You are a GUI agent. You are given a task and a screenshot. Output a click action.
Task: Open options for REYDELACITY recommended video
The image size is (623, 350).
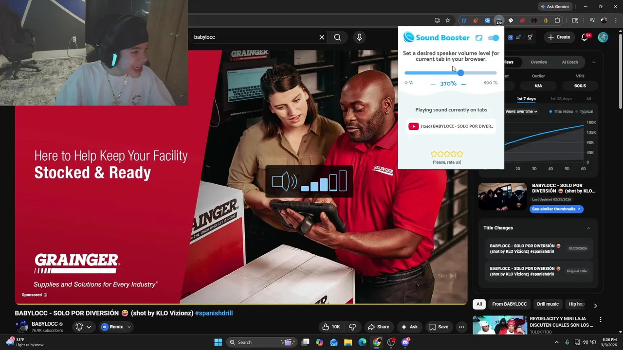coord(600,320)
